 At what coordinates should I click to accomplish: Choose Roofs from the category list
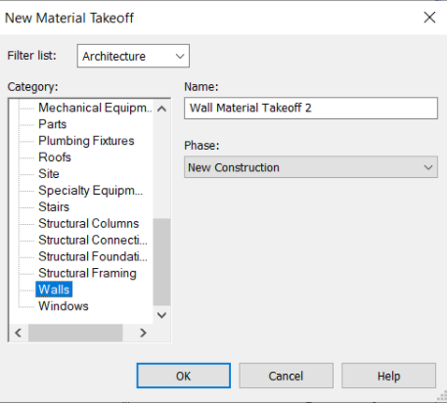click(x=55, y=157)
